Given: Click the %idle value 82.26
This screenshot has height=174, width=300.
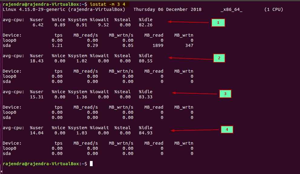Looking at the screenshot, I should 146,25.
